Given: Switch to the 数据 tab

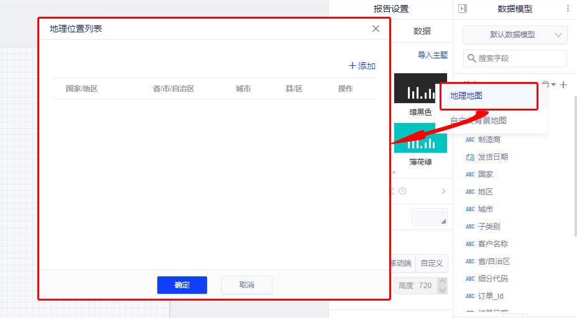Looking at the screenshot, I should click(422, 31).
